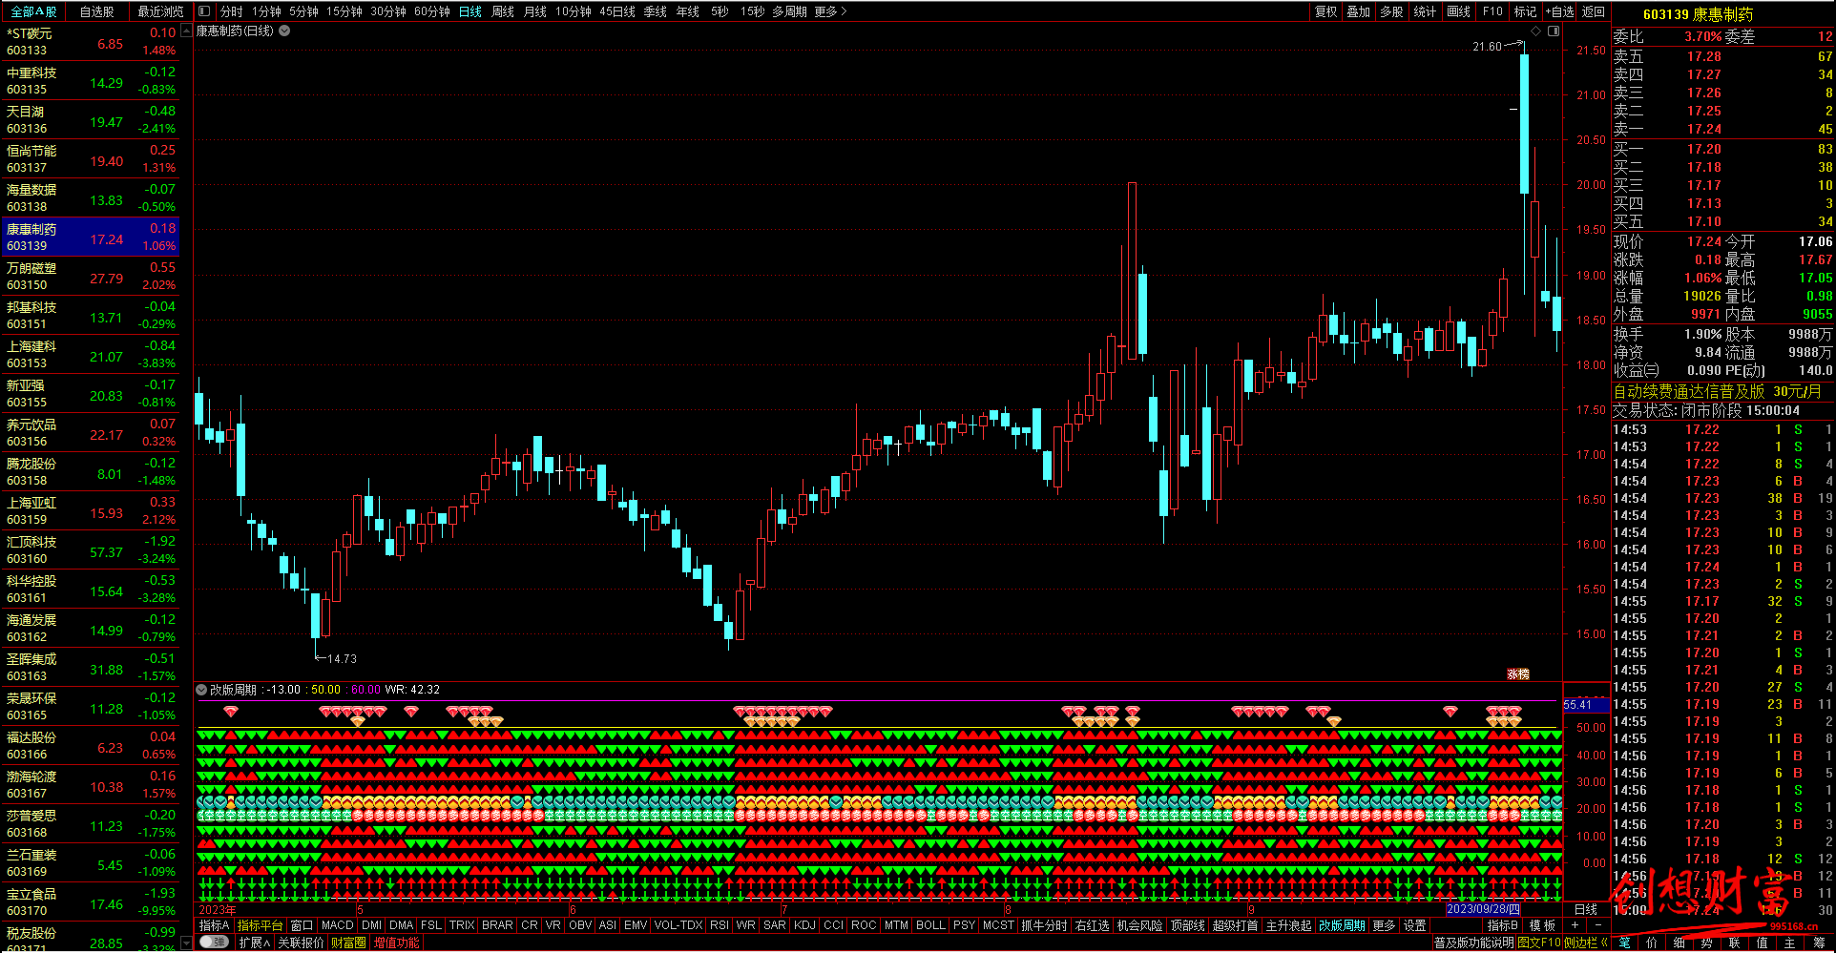Select the KDJ indicator
This screenshot has height=953, width=1836.
click(x=804, y=925)
